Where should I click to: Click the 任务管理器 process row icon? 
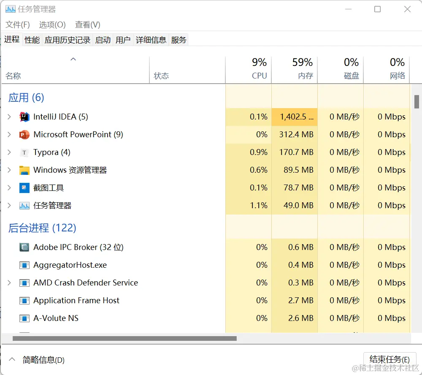[24, 206]
